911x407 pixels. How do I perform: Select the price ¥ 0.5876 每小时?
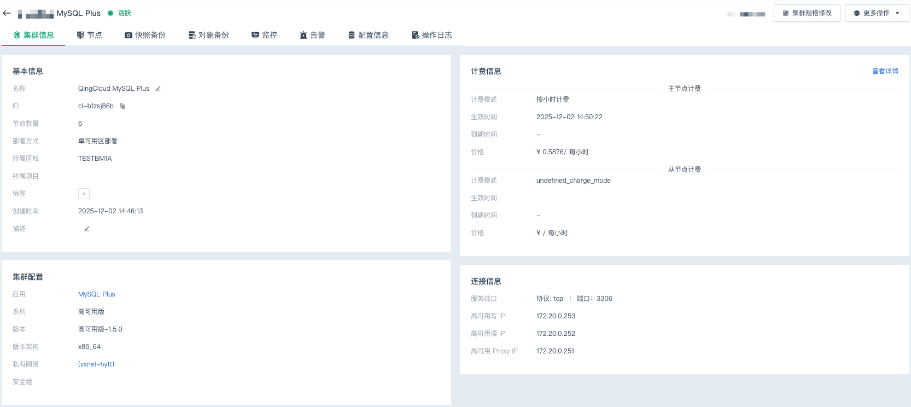563,152
